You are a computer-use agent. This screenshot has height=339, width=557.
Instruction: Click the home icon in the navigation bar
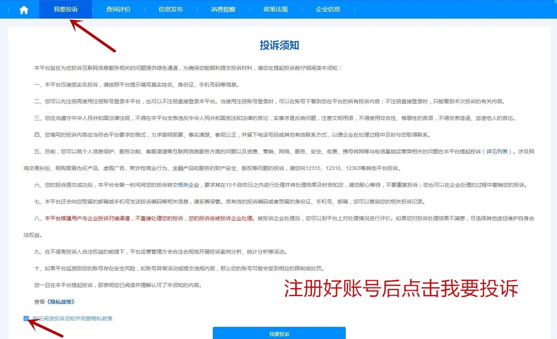[x=24, y=9]
